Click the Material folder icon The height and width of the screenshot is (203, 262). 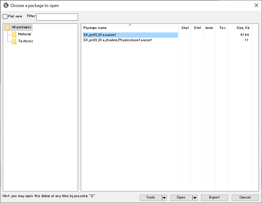(14, 35)
